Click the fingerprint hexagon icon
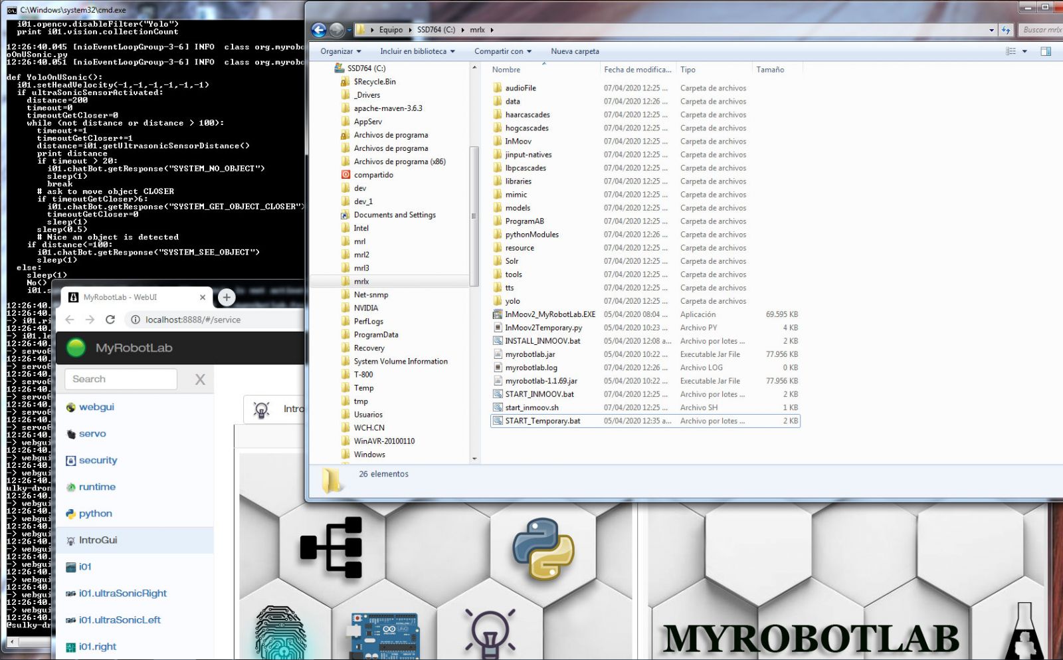The height and width of the screenshot is (660, 1063). 280,633
